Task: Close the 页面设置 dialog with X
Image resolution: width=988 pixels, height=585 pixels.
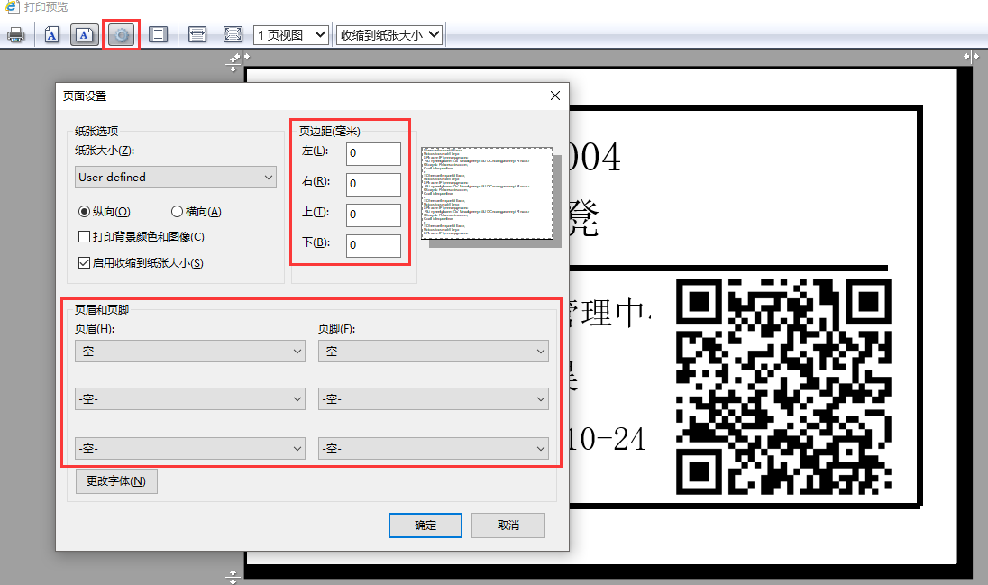Action: pos(555,96)
